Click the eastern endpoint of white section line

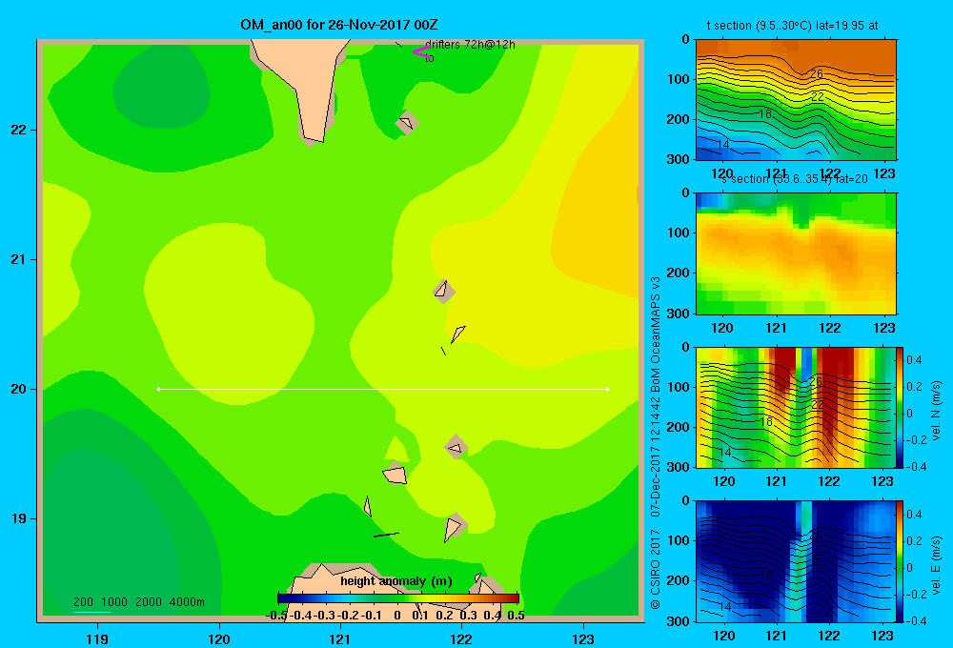point(608,389)
